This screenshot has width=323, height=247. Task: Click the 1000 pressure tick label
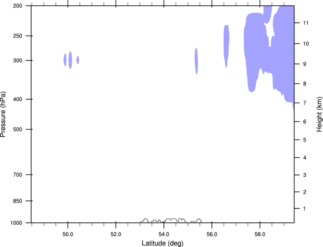pyautogui.click(x=16, y=223)
